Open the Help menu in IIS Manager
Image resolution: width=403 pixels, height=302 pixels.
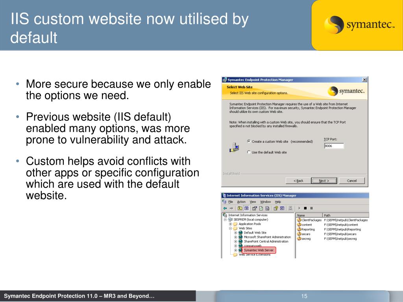[x=278, y=202]
